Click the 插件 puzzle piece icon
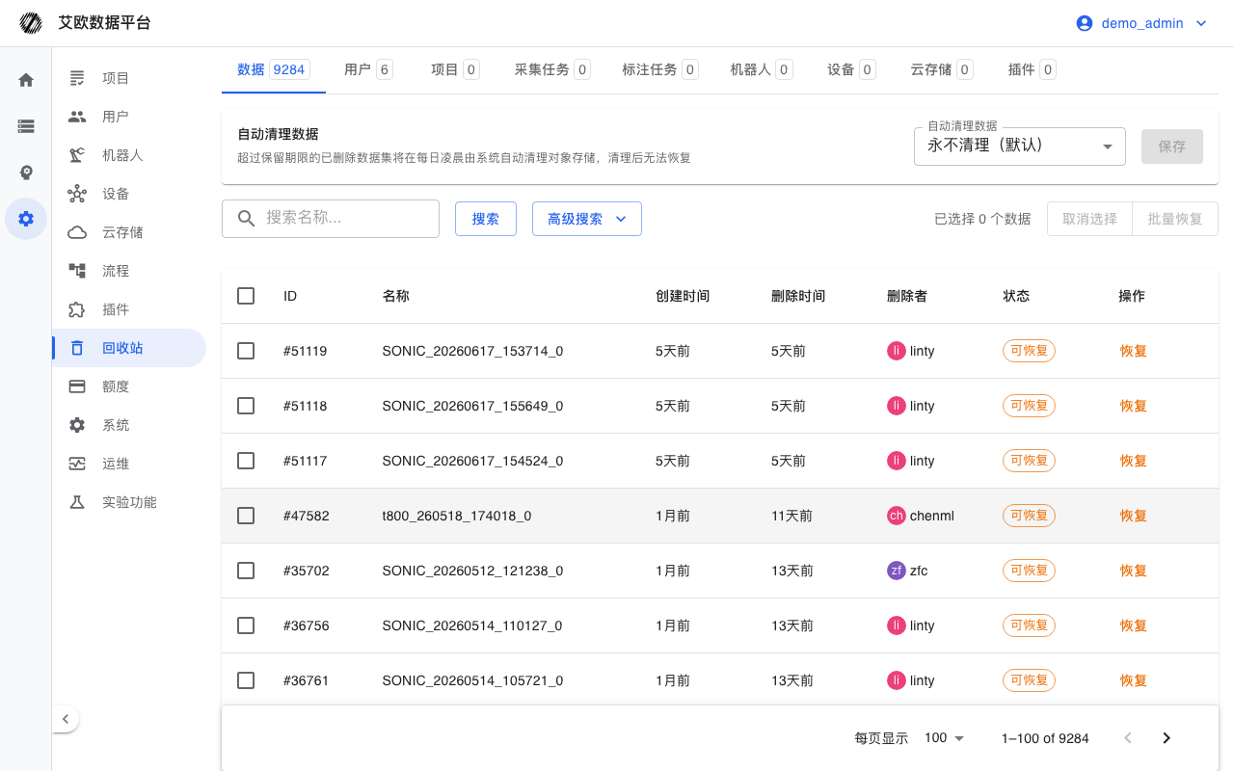This screenshot has width=1234, height=771. 77,309
